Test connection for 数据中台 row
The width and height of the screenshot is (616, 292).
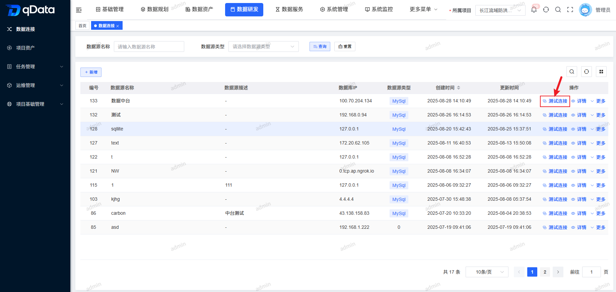[555, 101]
